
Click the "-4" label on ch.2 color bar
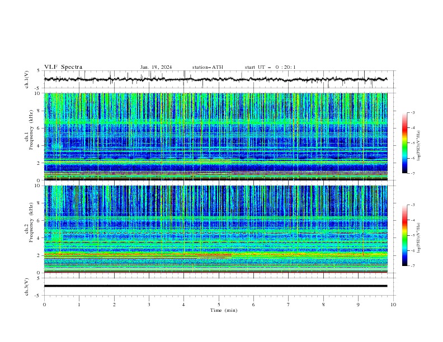point(412,220)
